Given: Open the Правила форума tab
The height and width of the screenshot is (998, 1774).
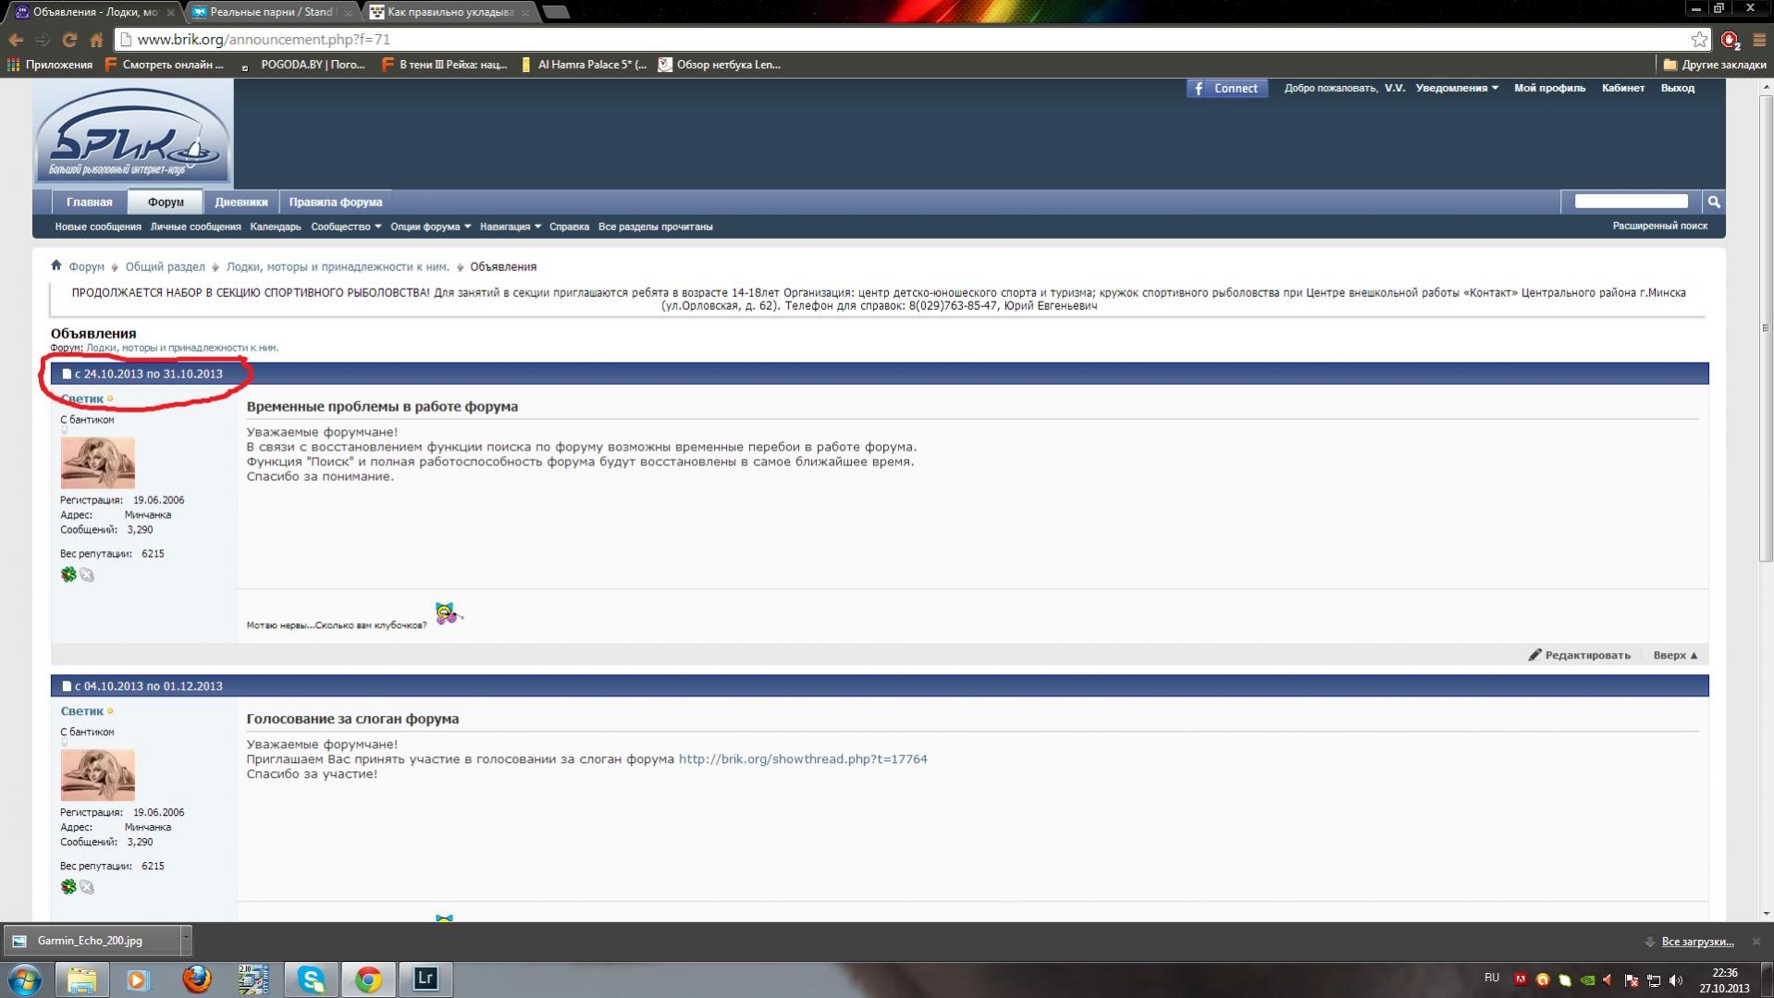Looking at the screenshot, I should click(x=335, y=202).
